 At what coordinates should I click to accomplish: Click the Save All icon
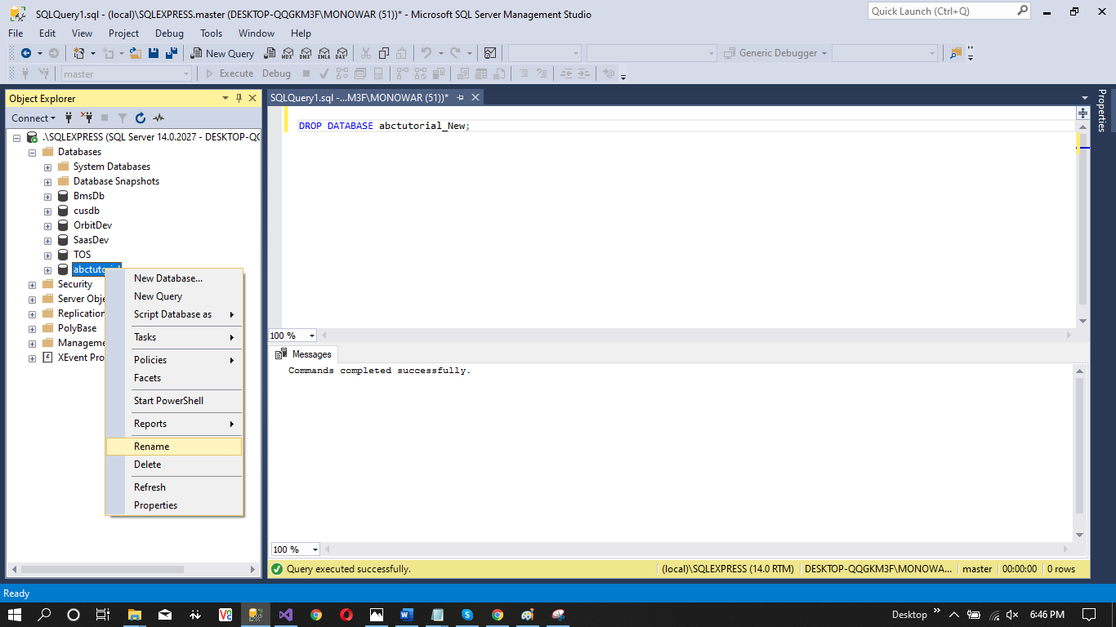click(172, 53)
